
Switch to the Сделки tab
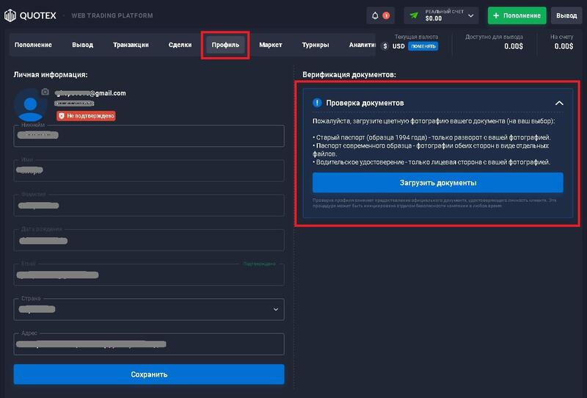click(x=180, y=45)
